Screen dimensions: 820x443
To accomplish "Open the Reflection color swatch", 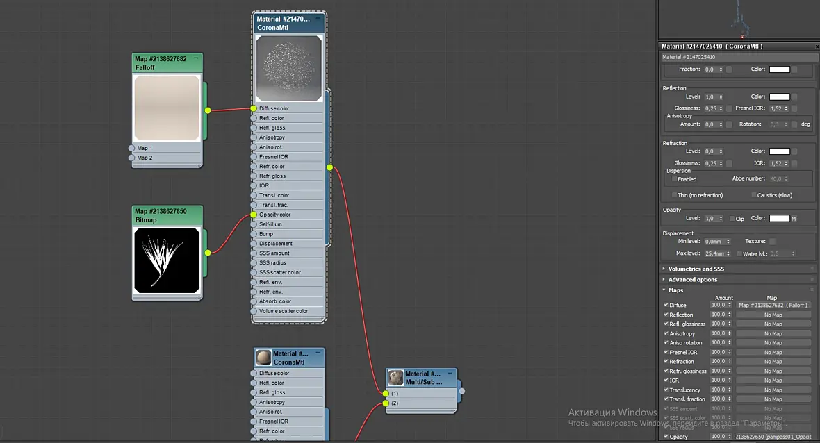I will point(779,97).
